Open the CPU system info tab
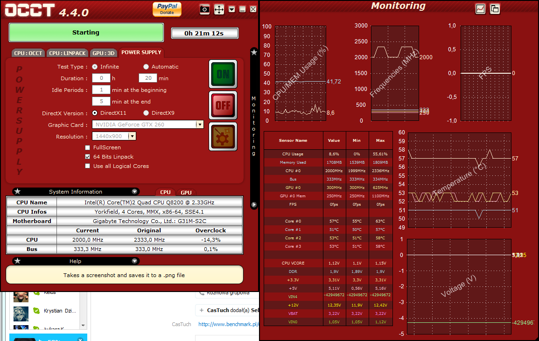 click(x=165, y=192)
